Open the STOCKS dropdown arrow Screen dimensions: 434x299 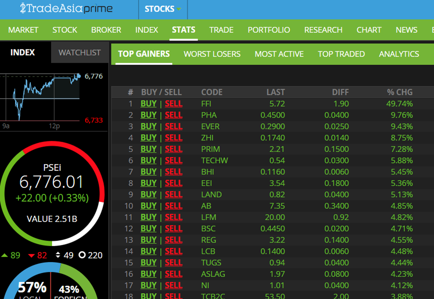(179, 9)
